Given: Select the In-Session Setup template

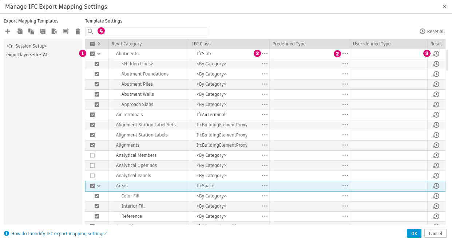Looking at the screenshot, I should click(27, 46).
